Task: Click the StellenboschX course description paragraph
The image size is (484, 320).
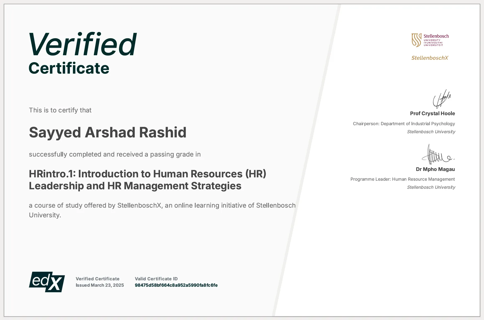Action: [x=162, y=210]
